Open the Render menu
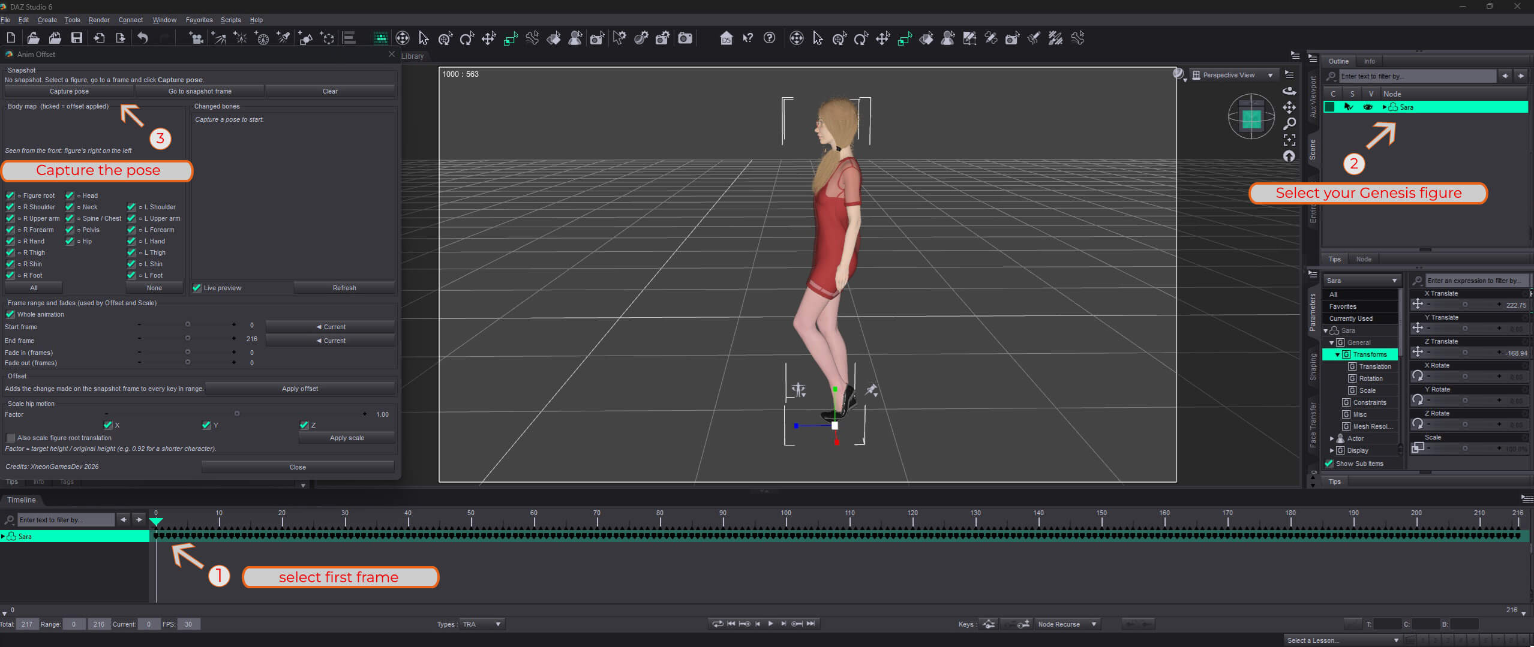Image resolution: width=1534 pixels, height=647 pixels. 99,20
